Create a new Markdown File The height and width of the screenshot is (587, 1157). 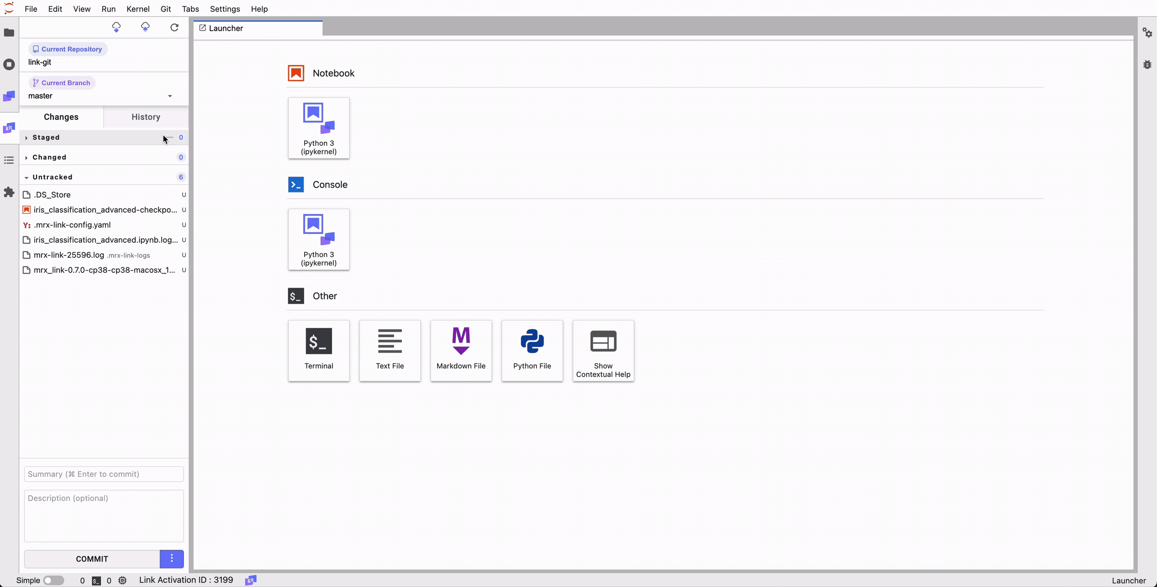[x=461, y=351]
